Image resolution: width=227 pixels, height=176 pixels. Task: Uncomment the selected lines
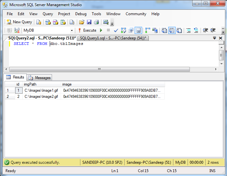[x=196, y=30]
